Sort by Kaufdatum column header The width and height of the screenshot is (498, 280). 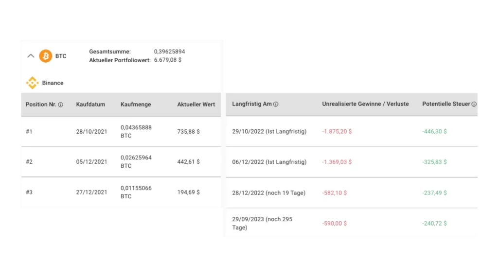(90, 105)
